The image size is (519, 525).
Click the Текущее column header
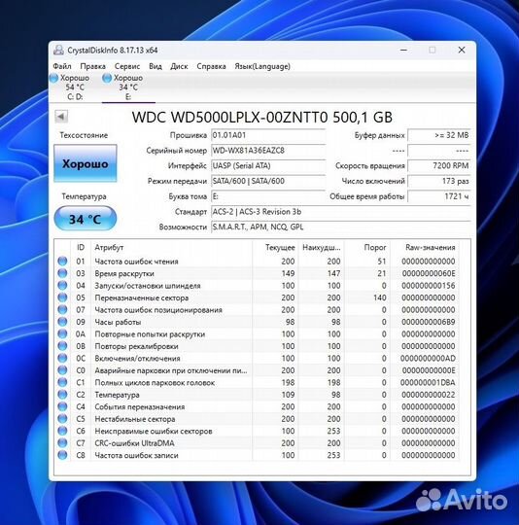(275, 248)
